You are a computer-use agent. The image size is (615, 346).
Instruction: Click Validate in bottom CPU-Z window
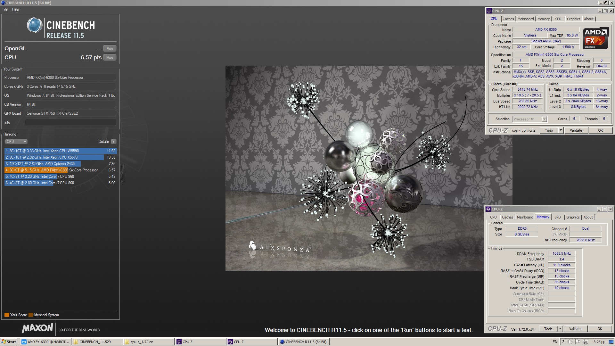(x=575, y=329)
